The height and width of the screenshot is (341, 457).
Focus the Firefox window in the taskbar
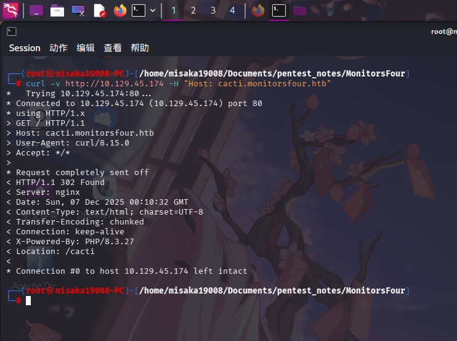[x=258, y=10]
